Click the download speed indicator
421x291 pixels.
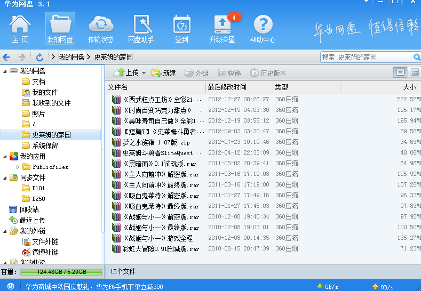pos(327,287)
